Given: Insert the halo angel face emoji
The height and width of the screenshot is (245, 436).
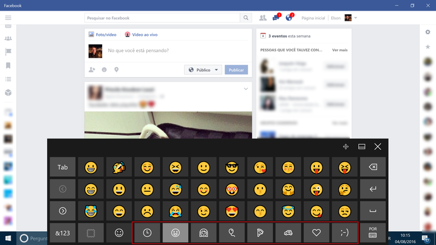Looking at the screenshot, I should click(x=288, y=211).
